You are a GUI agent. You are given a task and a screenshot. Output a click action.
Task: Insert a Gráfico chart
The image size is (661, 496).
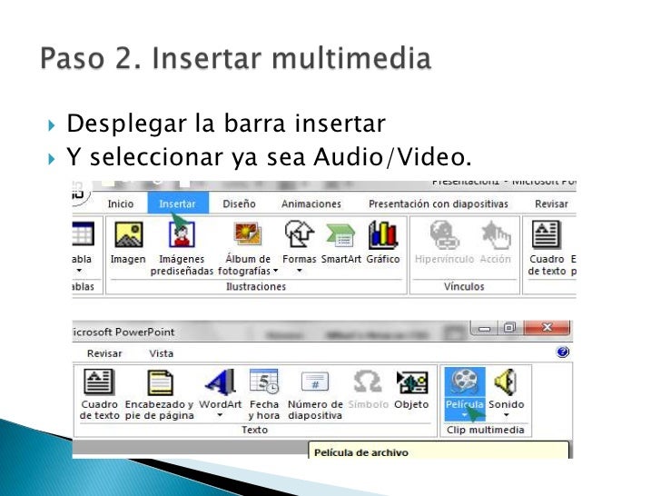tap(383, 243)
